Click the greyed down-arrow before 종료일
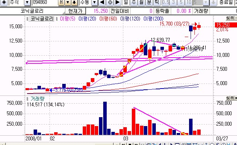 [x=213, y=2]
